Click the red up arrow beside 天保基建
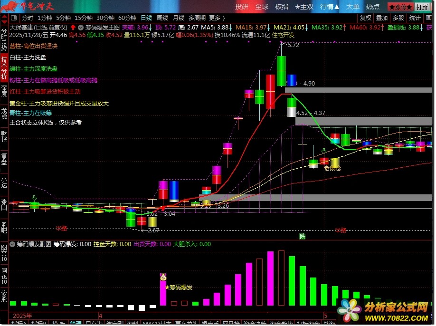 pyautogui.click(x=73, y=27)
